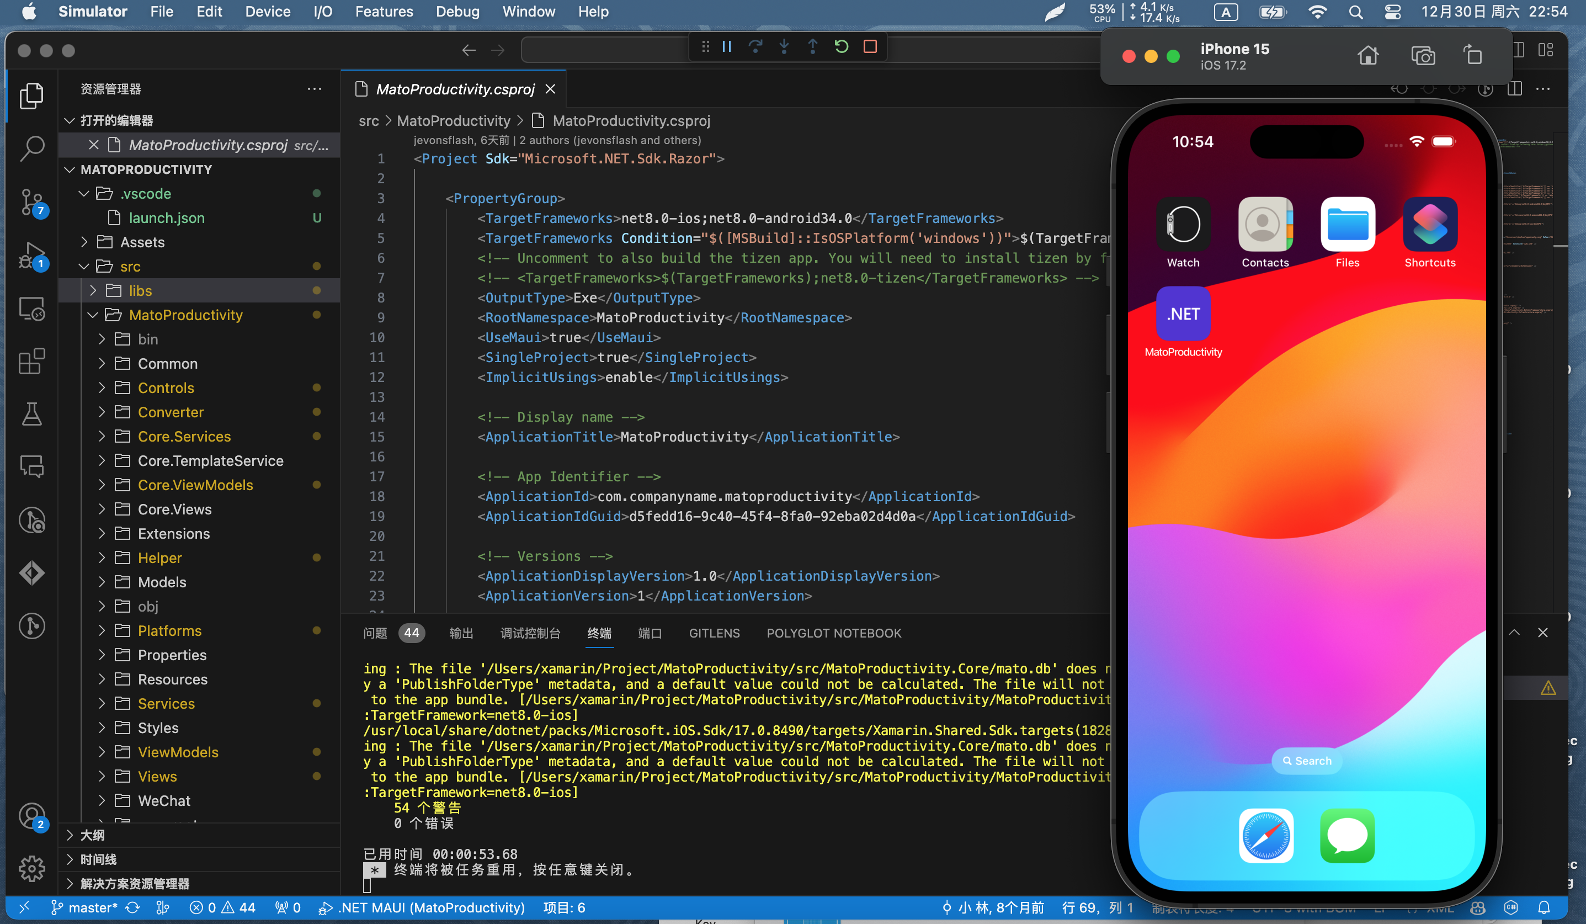The image size is (1586, 924).
Task: Open MatoProductivity app on the iPhone home screen
Action: click(1183, 314)
